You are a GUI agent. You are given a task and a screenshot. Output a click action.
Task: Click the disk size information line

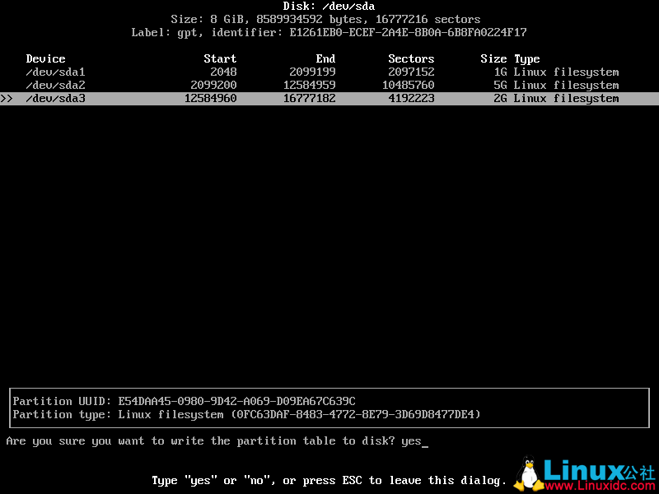[x=325, y=19]
